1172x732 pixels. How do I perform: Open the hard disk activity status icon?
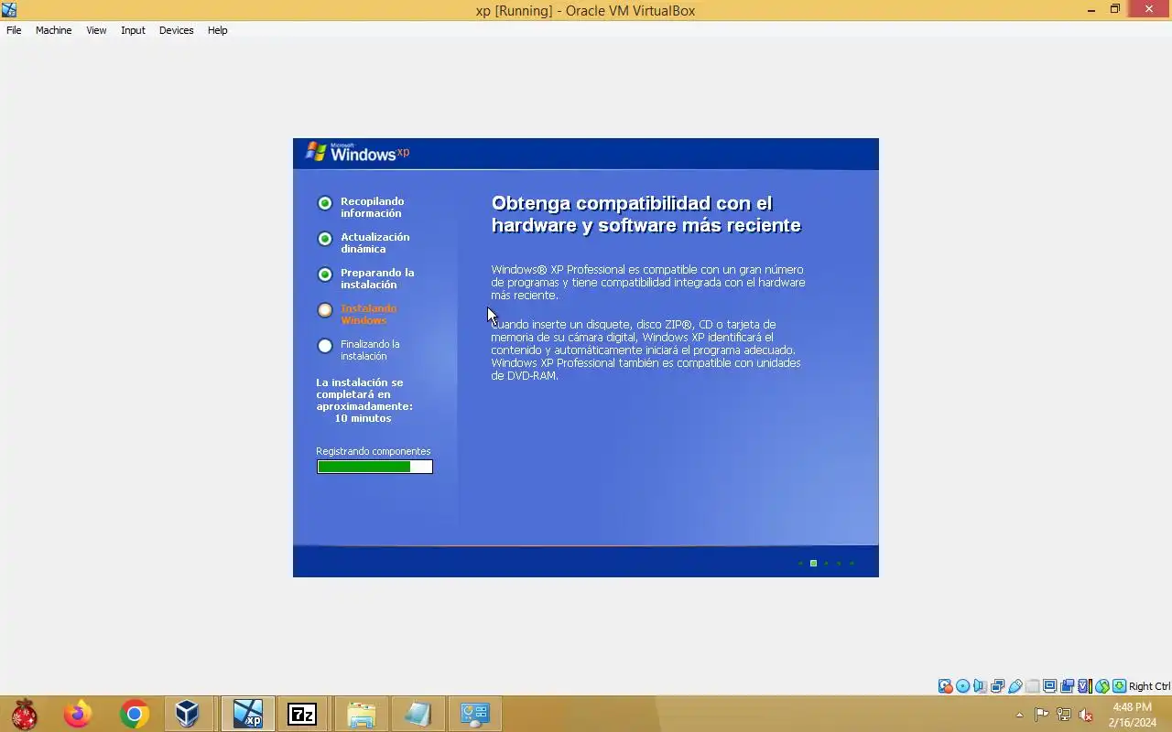coord(945,686)
